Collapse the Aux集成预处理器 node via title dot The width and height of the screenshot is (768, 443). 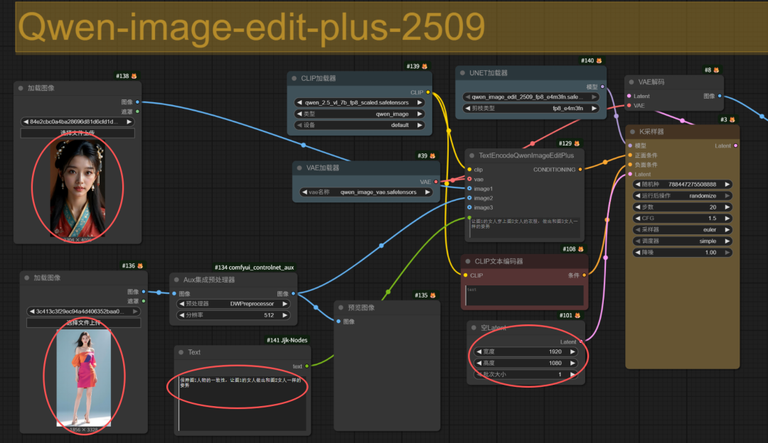[176, 280]
